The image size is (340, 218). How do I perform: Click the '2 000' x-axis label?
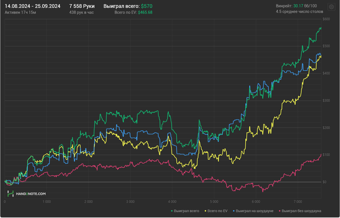88,202
